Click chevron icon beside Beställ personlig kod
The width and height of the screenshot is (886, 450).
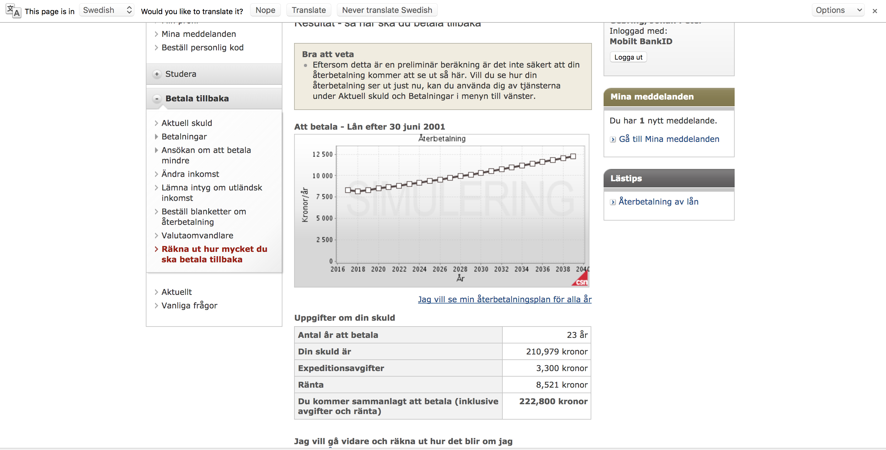[156, 47]
